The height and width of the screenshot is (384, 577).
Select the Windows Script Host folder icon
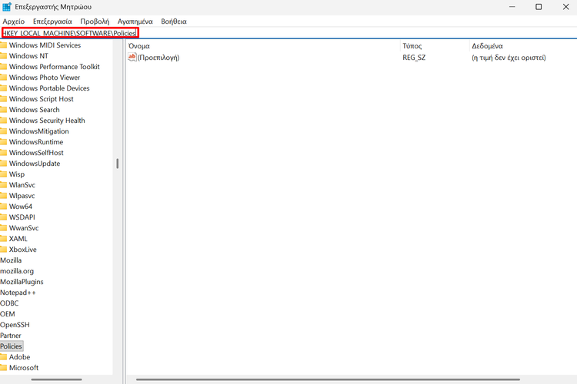(x=3, y=99)
